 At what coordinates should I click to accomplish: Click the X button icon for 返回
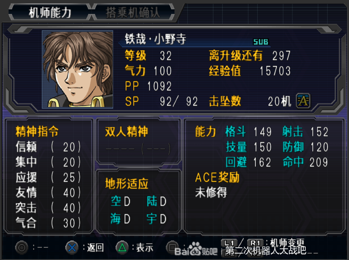(72, 248)
